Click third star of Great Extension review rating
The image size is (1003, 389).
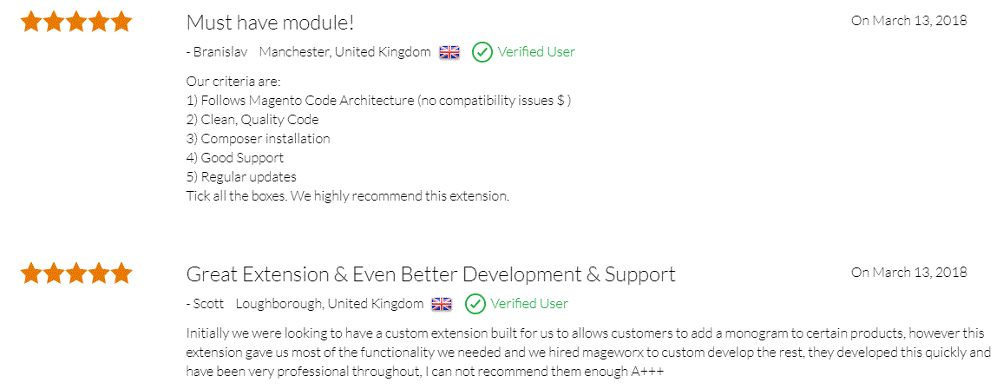pyautogui.click(x=75, y=274)
